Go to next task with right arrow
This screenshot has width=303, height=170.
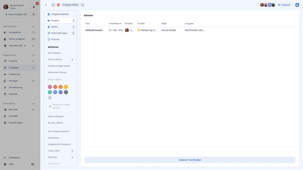point(82,5)
